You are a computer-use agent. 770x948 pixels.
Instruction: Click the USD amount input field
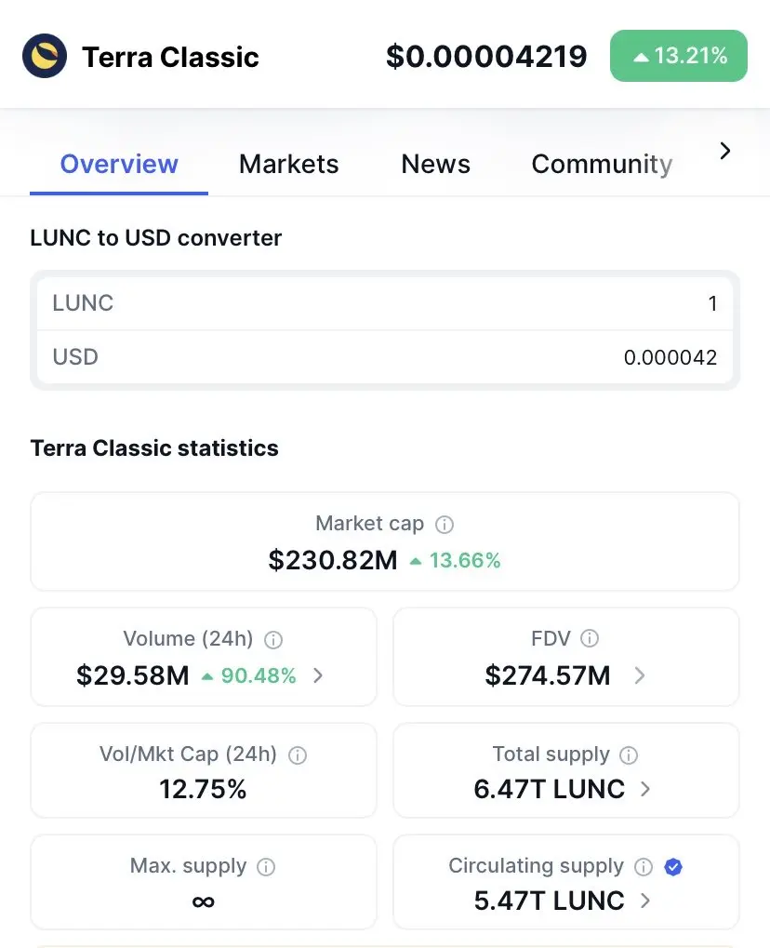coord(385,357)
